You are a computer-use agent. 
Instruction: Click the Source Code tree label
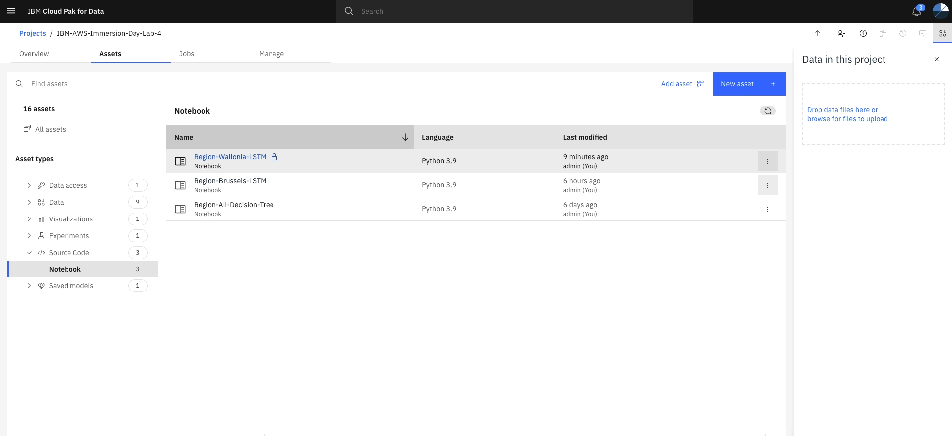pos(69,253)
